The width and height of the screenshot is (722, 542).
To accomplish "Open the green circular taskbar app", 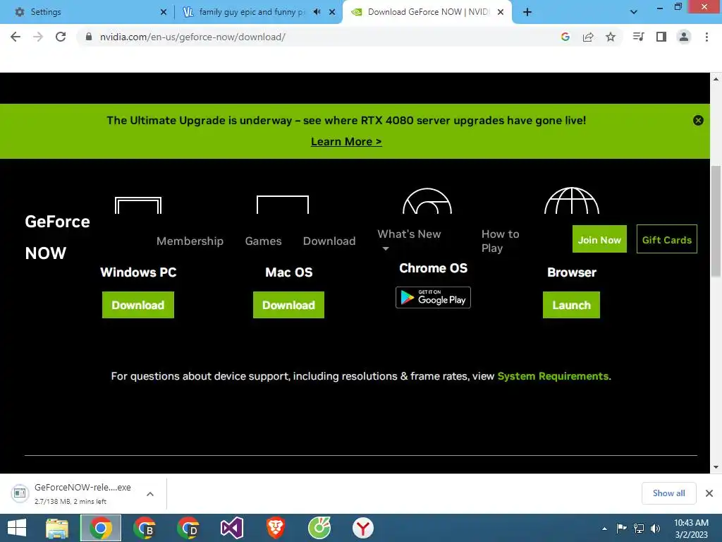I will point(319,528).
